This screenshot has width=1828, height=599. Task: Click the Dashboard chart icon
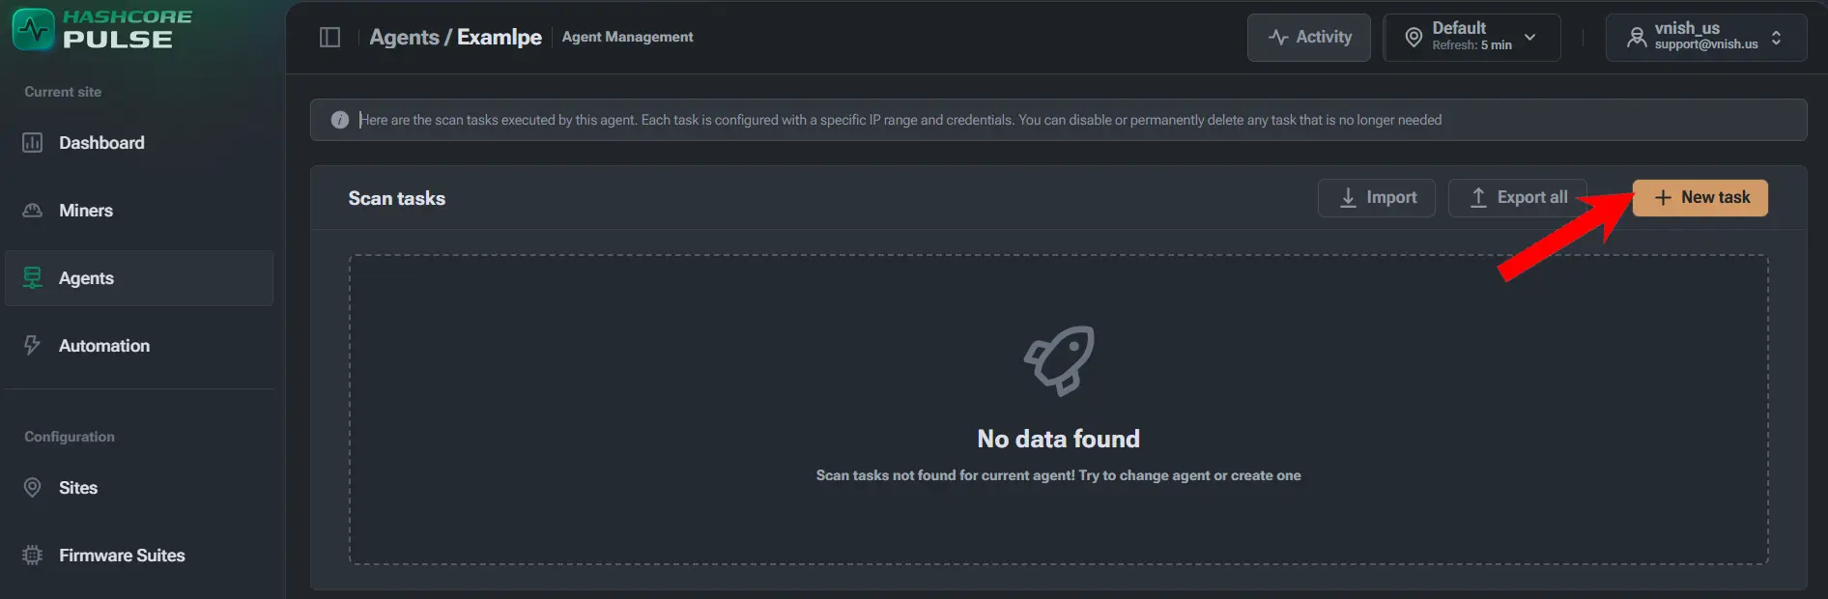tap(33, 143)
